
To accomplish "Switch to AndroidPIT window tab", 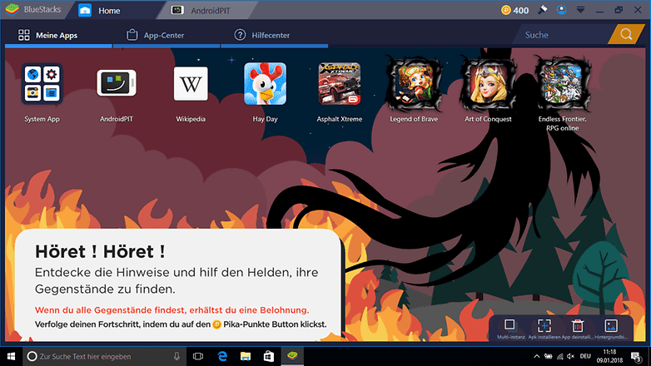I will [206, 10].
